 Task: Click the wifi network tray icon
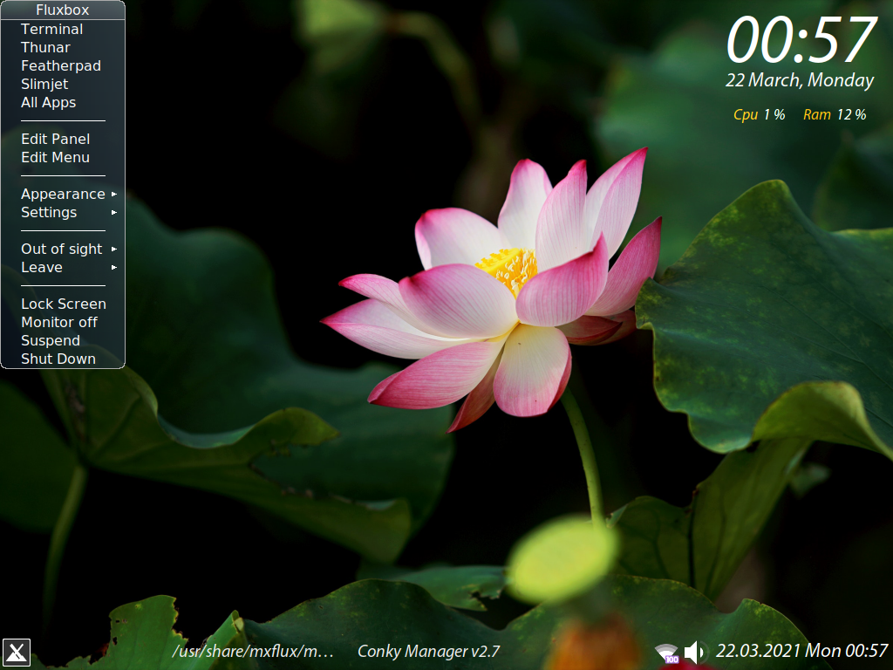(666, 653)
